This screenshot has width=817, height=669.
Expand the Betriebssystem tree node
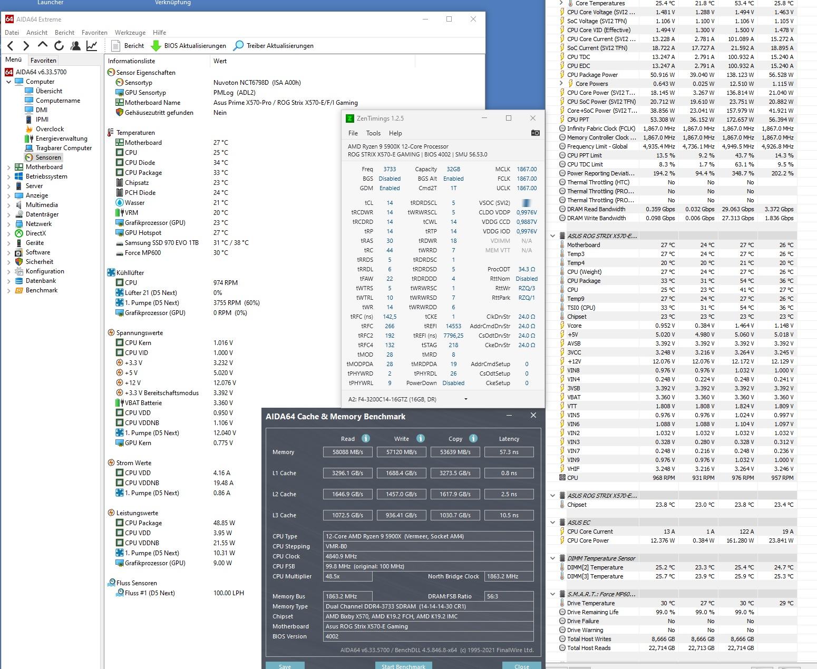[x=8, y=176]
